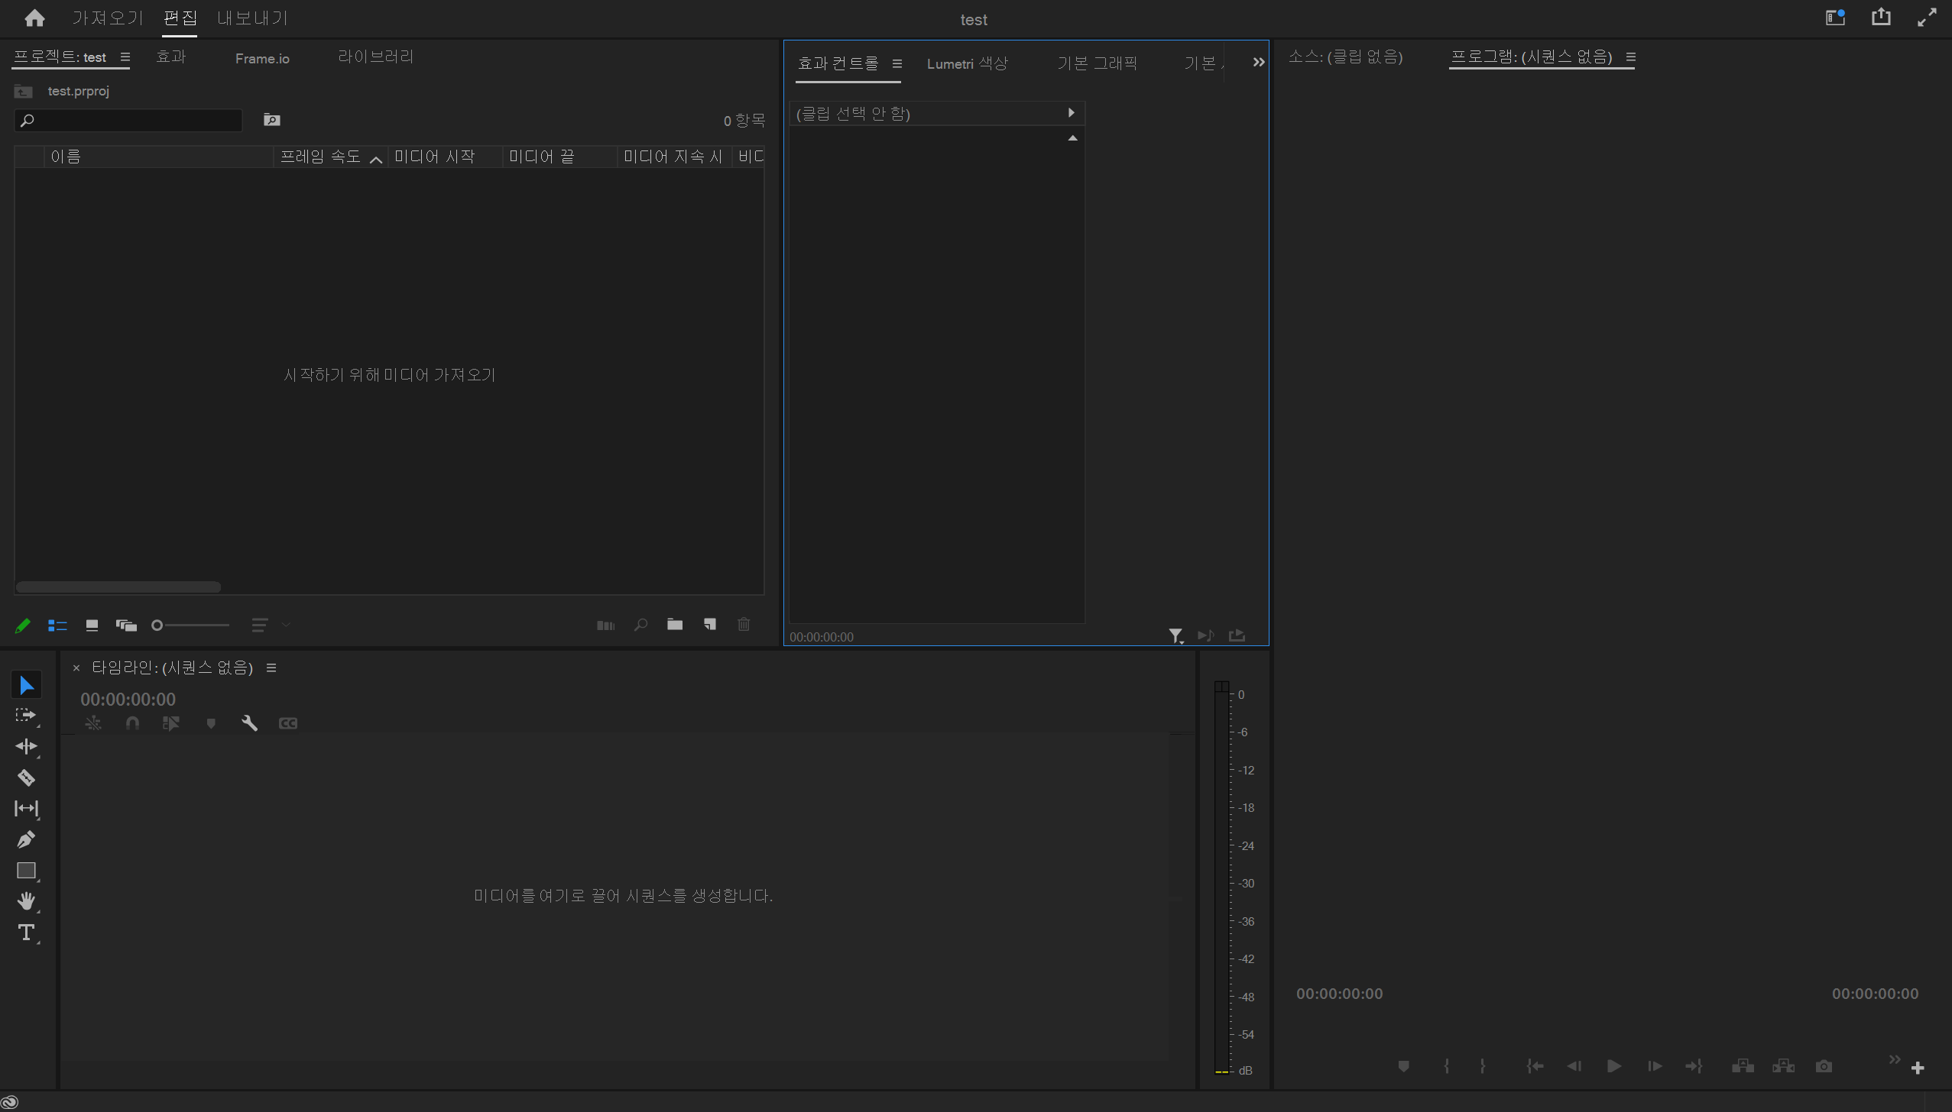Expand the overflow panel tabs chevron
This screenshot has height=1112, width=1952.
[x=1258, y=63]
